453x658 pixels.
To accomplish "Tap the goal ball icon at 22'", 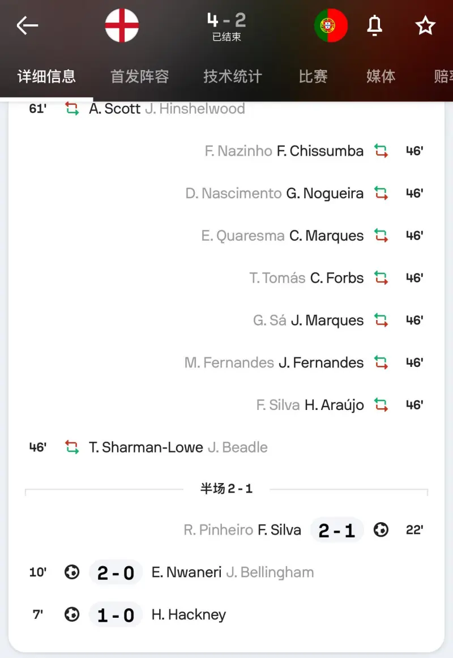I will [x=381, y=530].
